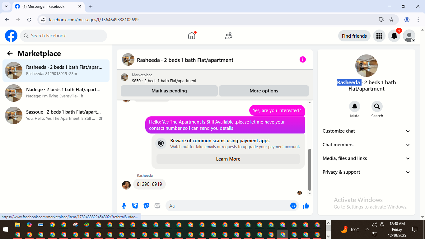Select the Messenger | Facebook tab
This screenshot has height=239, width=425.
(x=48, y=6)
